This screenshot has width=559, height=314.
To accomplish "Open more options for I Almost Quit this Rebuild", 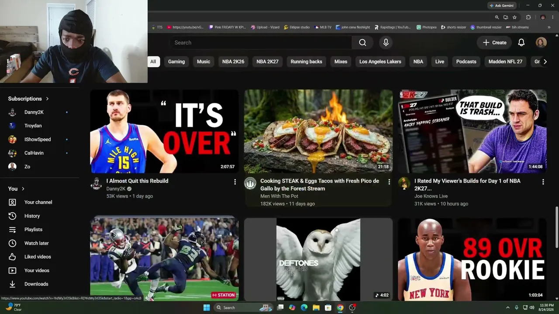I will coord(235,182).
